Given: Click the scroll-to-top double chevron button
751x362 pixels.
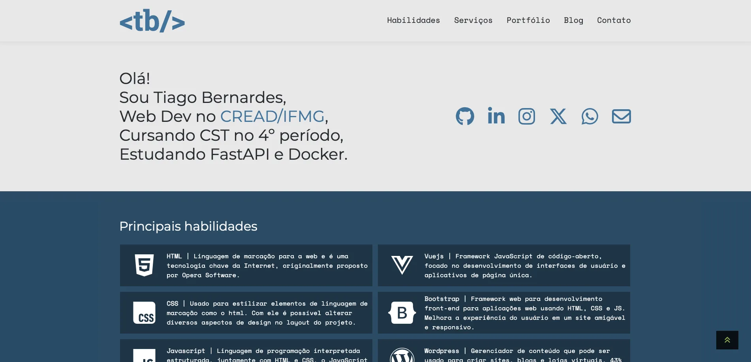Looking at the screenshot, I should (727, 340).
